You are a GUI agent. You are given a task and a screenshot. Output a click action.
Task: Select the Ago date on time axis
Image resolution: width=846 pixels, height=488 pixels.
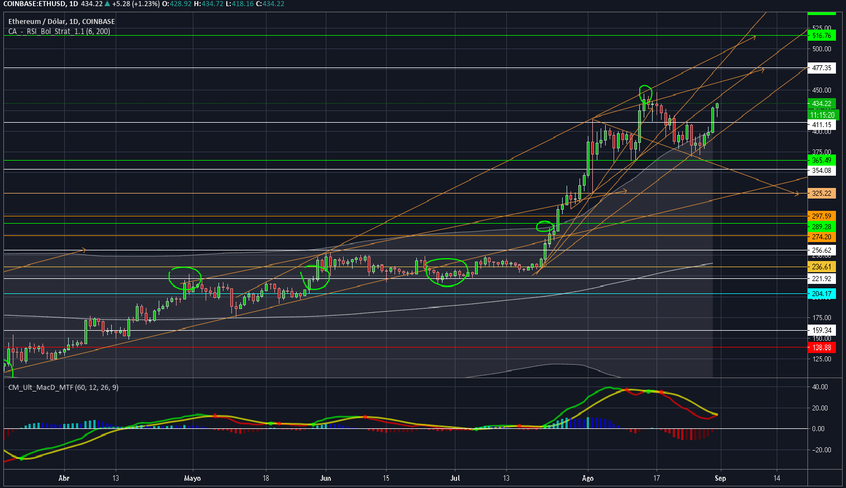click(587, 478)
